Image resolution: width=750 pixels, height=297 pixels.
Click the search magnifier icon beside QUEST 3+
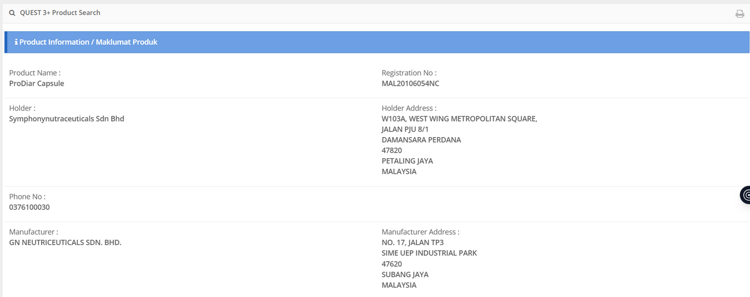(x=12, y=13)
